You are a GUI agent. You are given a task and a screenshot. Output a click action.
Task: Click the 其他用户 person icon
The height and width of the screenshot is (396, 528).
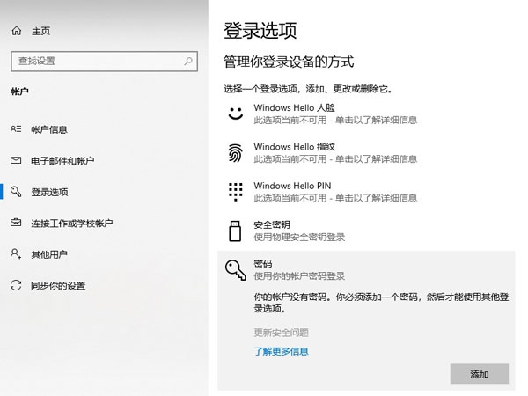pyautogui.click(x=15, y=254)
